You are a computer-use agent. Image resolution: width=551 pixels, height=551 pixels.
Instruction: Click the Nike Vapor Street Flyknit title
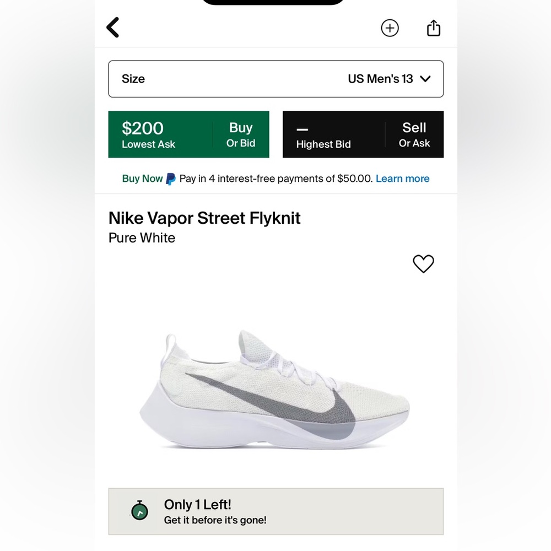[204, 218]
